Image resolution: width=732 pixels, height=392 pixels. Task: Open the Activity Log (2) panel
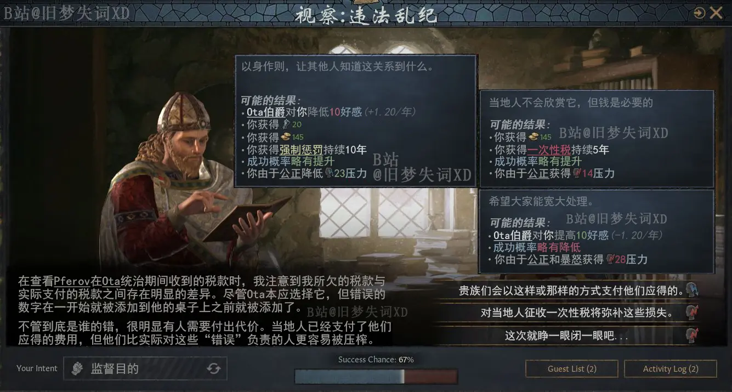pyautogui.click(x=671, y=369)
